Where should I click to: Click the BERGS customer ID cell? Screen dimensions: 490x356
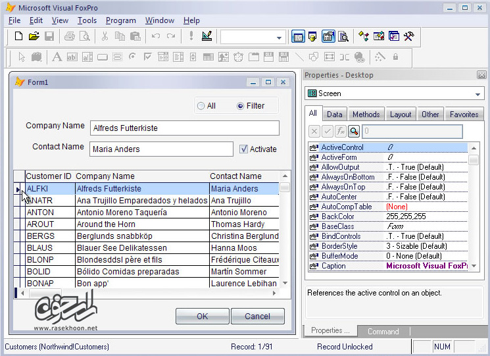pyautogui.click(x=50, y=236)
